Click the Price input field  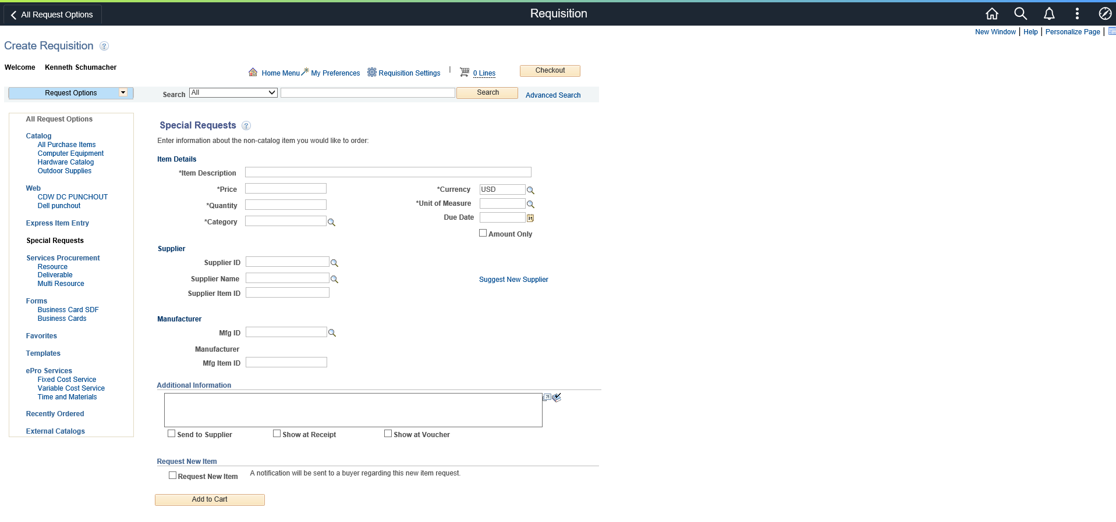point(286,188)
